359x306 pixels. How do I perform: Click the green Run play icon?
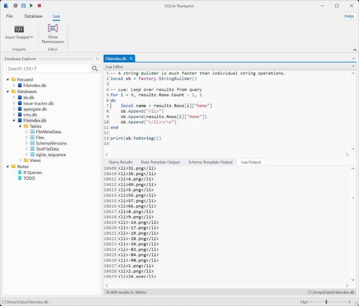32,6
